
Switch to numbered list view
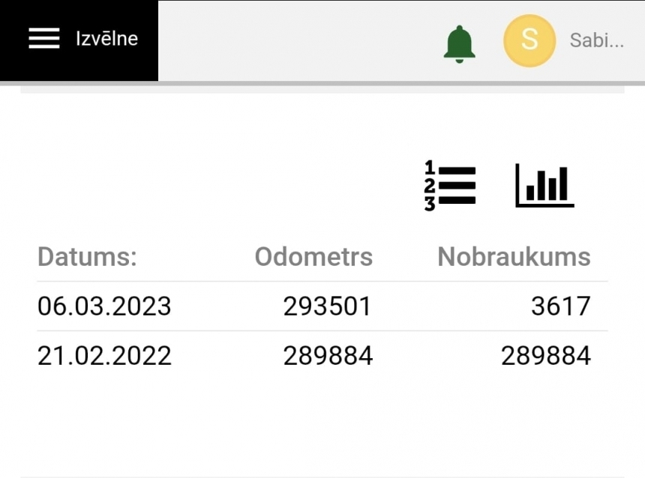click(450, 186)
